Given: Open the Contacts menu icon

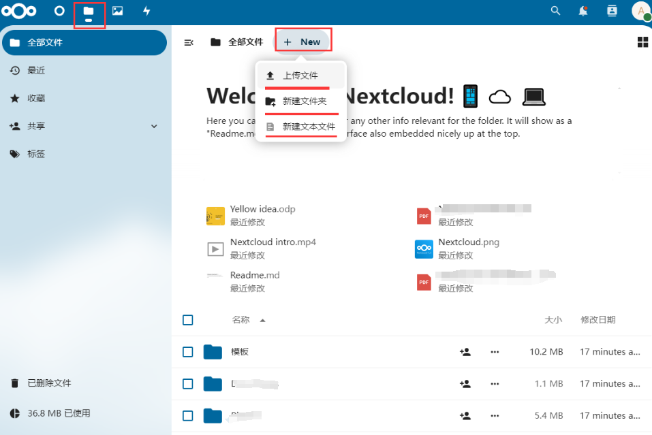Looking at the screenshot, I should [x=612, y=11].
